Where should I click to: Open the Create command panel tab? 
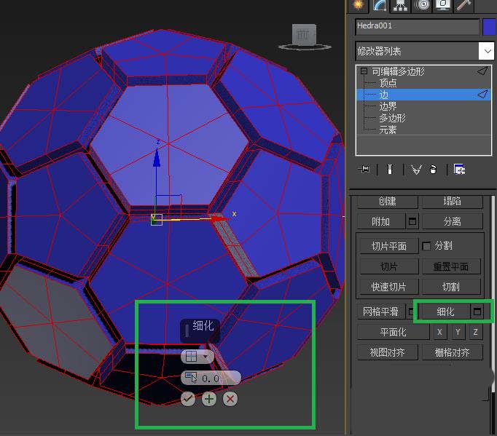(358, 5)
